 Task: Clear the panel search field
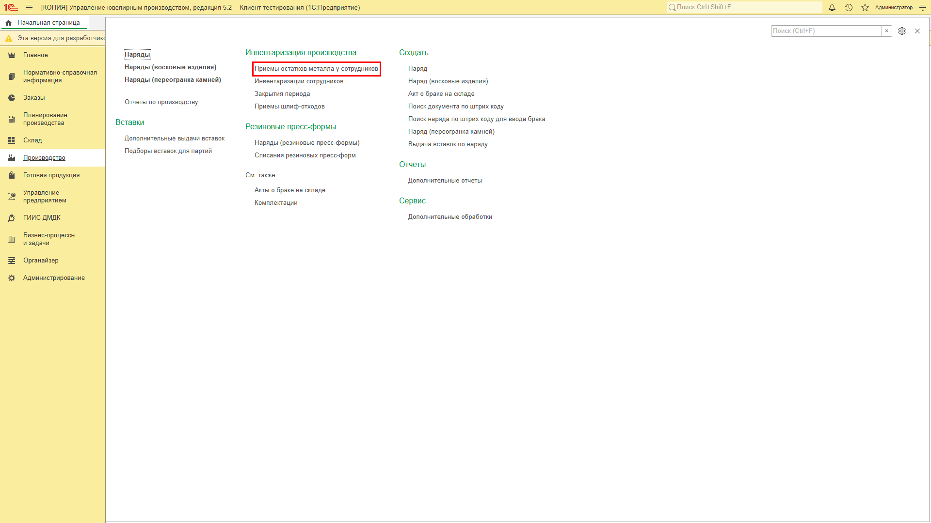coord(886,31)
